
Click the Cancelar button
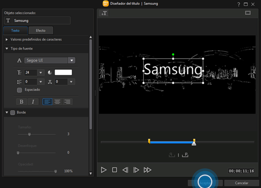(241, 183)
